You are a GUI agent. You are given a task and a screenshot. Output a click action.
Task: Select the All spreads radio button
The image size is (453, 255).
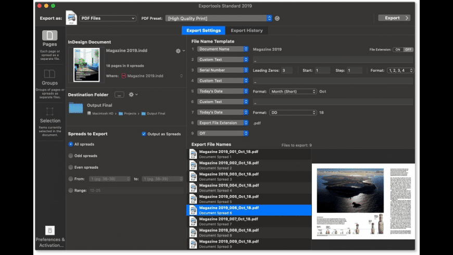point(70,144)
